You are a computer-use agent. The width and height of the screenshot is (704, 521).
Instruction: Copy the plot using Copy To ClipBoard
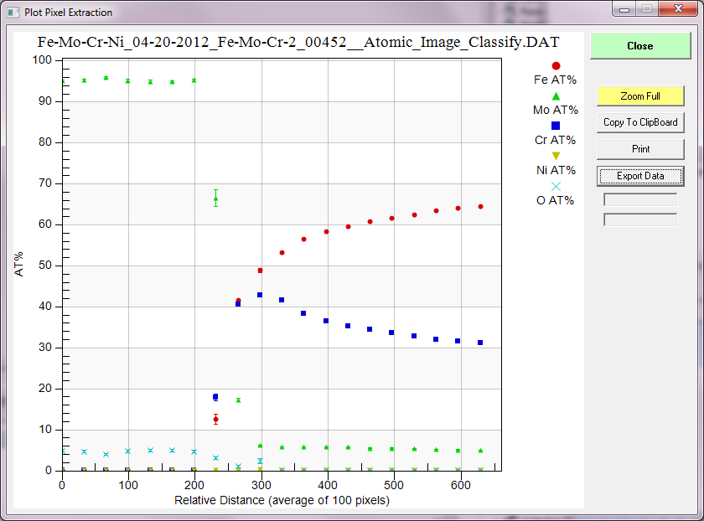click(640, 122)
